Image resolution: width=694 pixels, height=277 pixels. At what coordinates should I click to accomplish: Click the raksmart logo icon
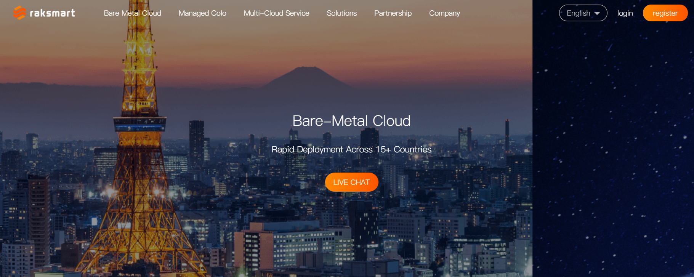19,13
